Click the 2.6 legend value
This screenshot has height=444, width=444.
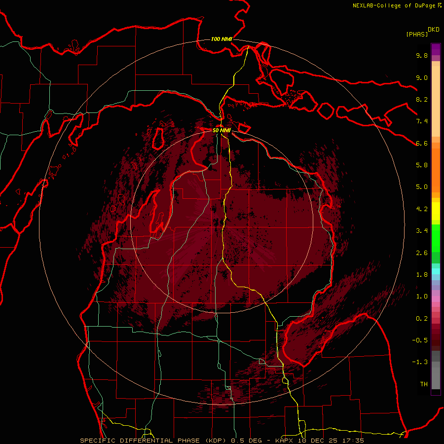[422, 253]
